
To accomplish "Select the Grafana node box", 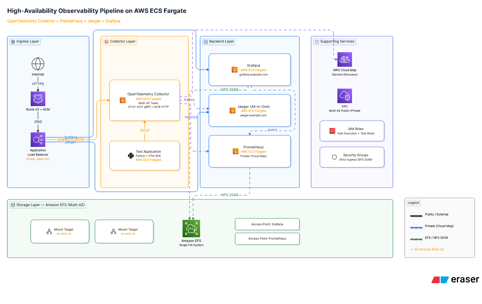I will coord(250,70).
